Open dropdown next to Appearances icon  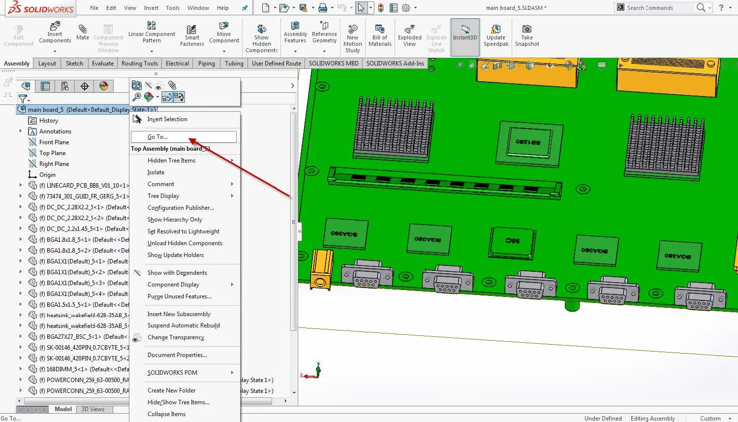tap(157, 97)
